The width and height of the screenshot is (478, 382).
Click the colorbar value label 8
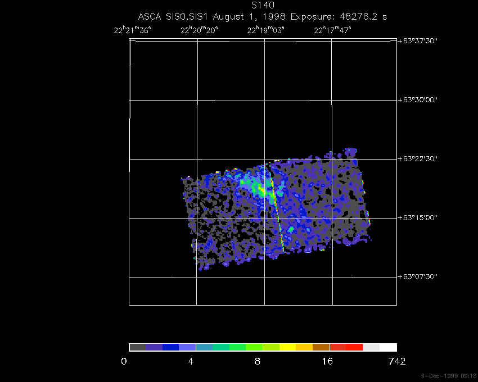(258, 362)
